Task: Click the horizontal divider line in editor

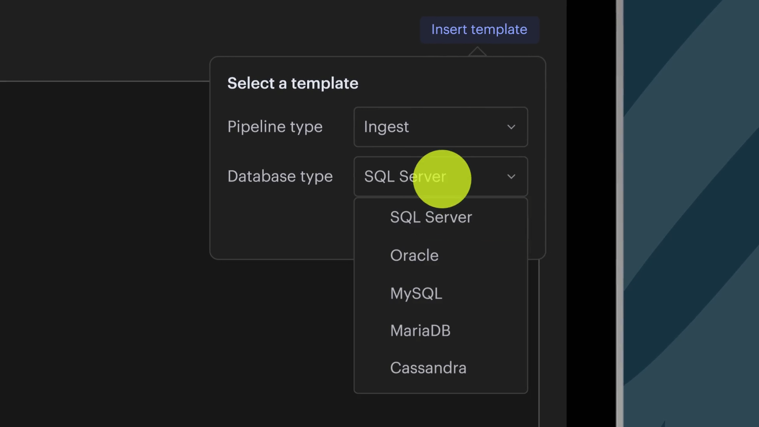Action: pos(103,81)
